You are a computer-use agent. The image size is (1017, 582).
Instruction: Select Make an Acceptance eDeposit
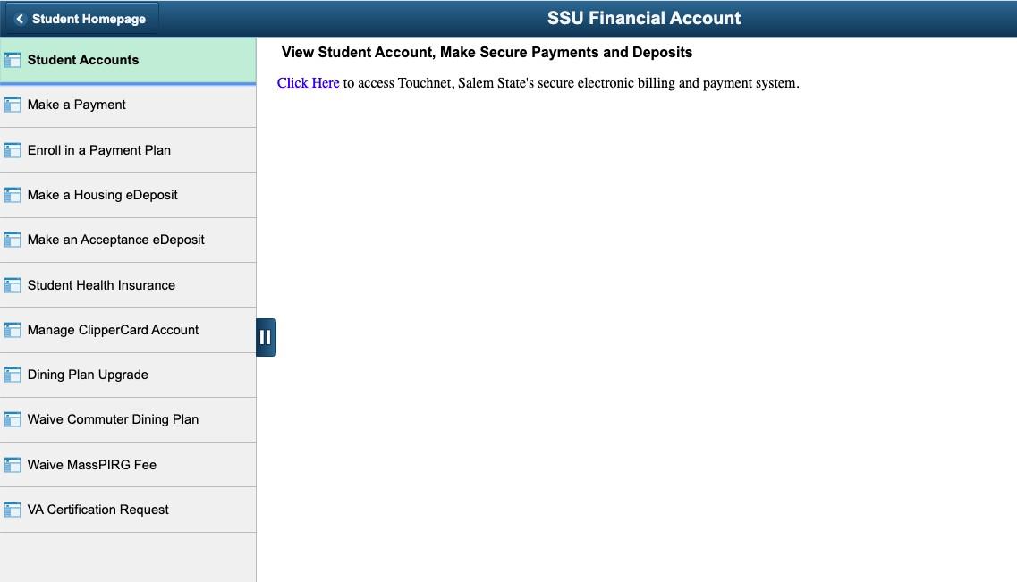click(128, 240)
